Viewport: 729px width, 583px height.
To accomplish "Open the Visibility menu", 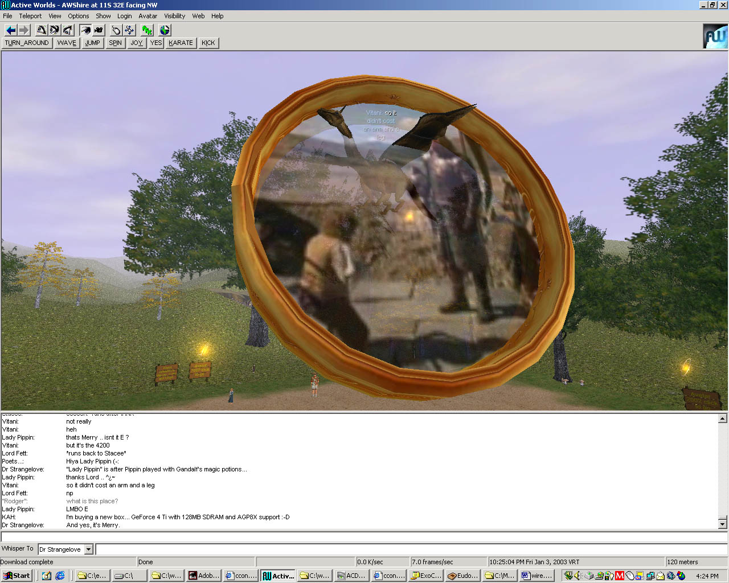I will point(174,16).
